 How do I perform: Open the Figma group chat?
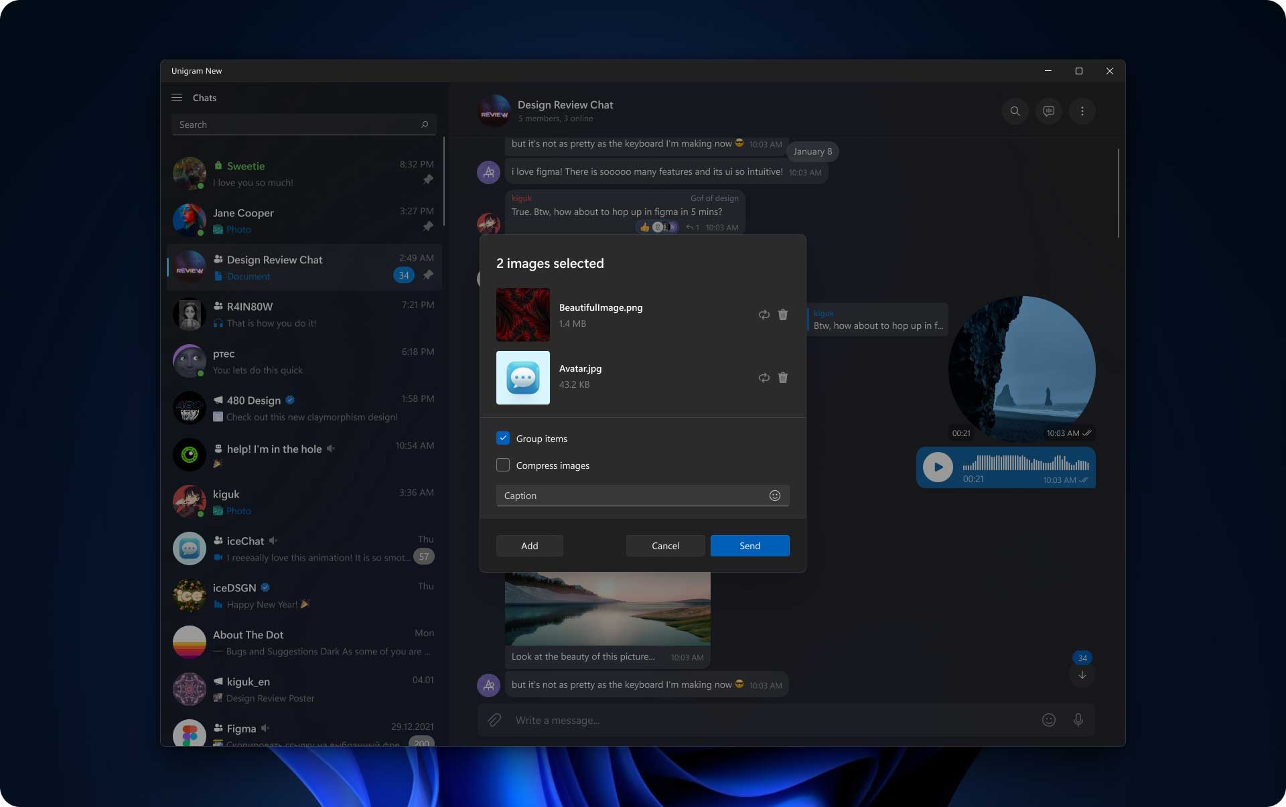click(304, 730)
